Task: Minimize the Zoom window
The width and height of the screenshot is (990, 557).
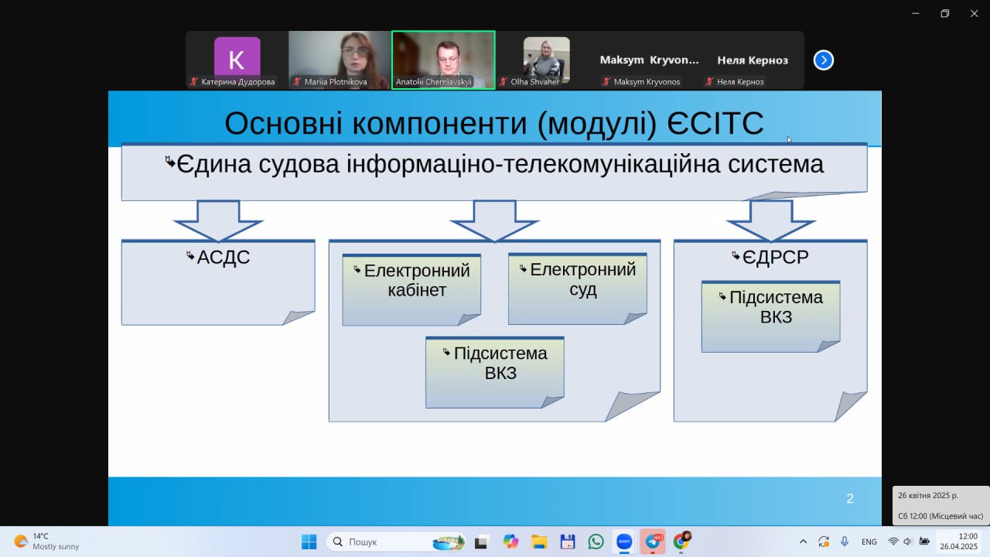Action: coord(916,13)
